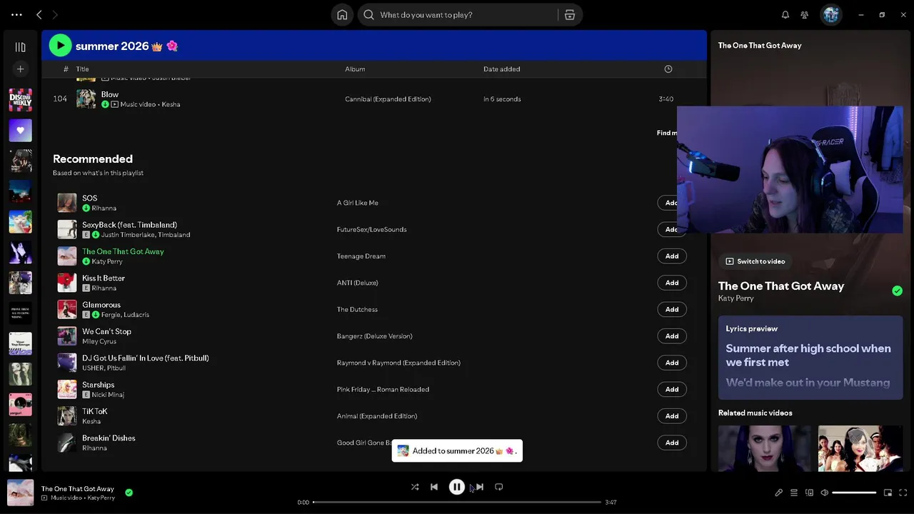Viewport: 914px width, 514px height.
Task: Create a new playlist with plus icon
Action: click(20, 69)
